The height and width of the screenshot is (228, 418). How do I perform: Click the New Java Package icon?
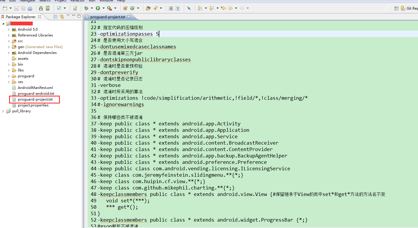tap(125, 8)
